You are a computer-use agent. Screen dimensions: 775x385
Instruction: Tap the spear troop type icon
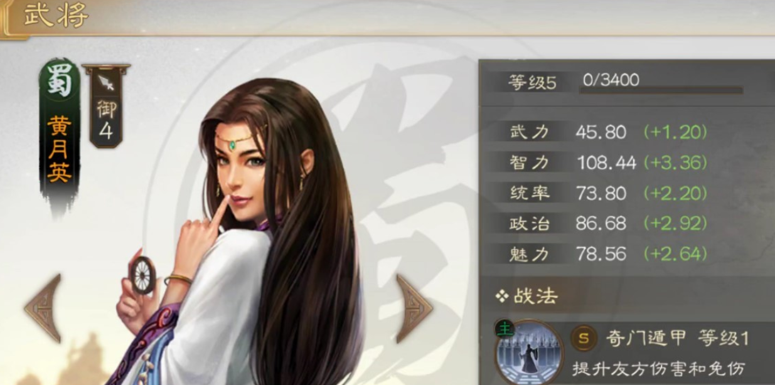pos(105,83)
